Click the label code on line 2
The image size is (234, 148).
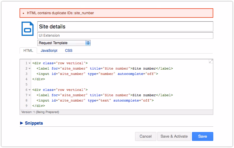coord(105,69)
